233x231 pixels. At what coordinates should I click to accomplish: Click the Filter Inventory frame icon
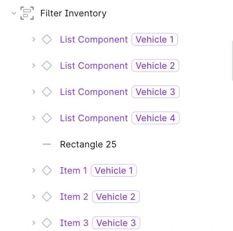[x=27, y=13]
